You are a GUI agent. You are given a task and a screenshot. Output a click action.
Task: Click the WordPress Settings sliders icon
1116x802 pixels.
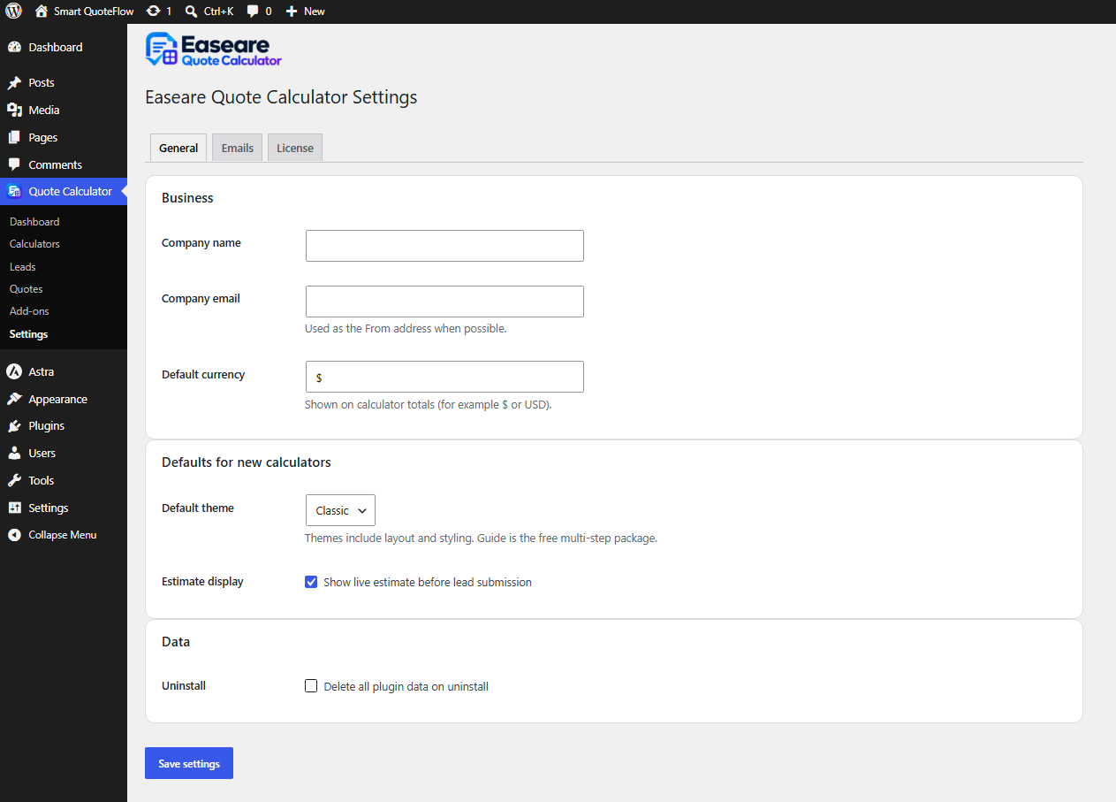(14, 508)
